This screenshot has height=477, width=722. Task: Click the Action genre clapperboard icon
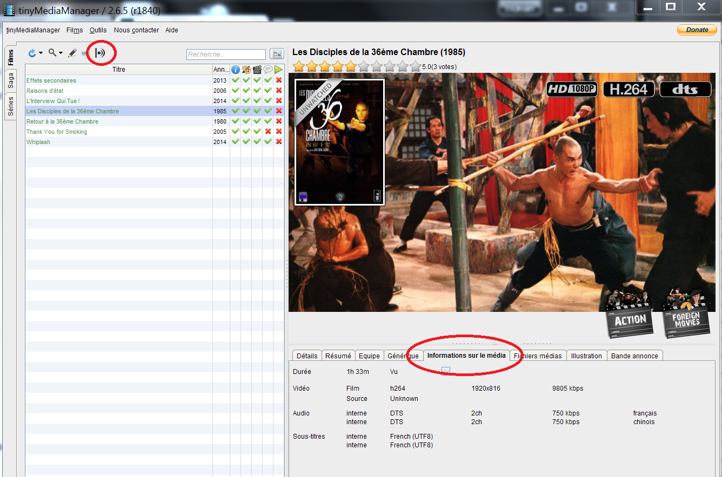click(x=630, y=315)
